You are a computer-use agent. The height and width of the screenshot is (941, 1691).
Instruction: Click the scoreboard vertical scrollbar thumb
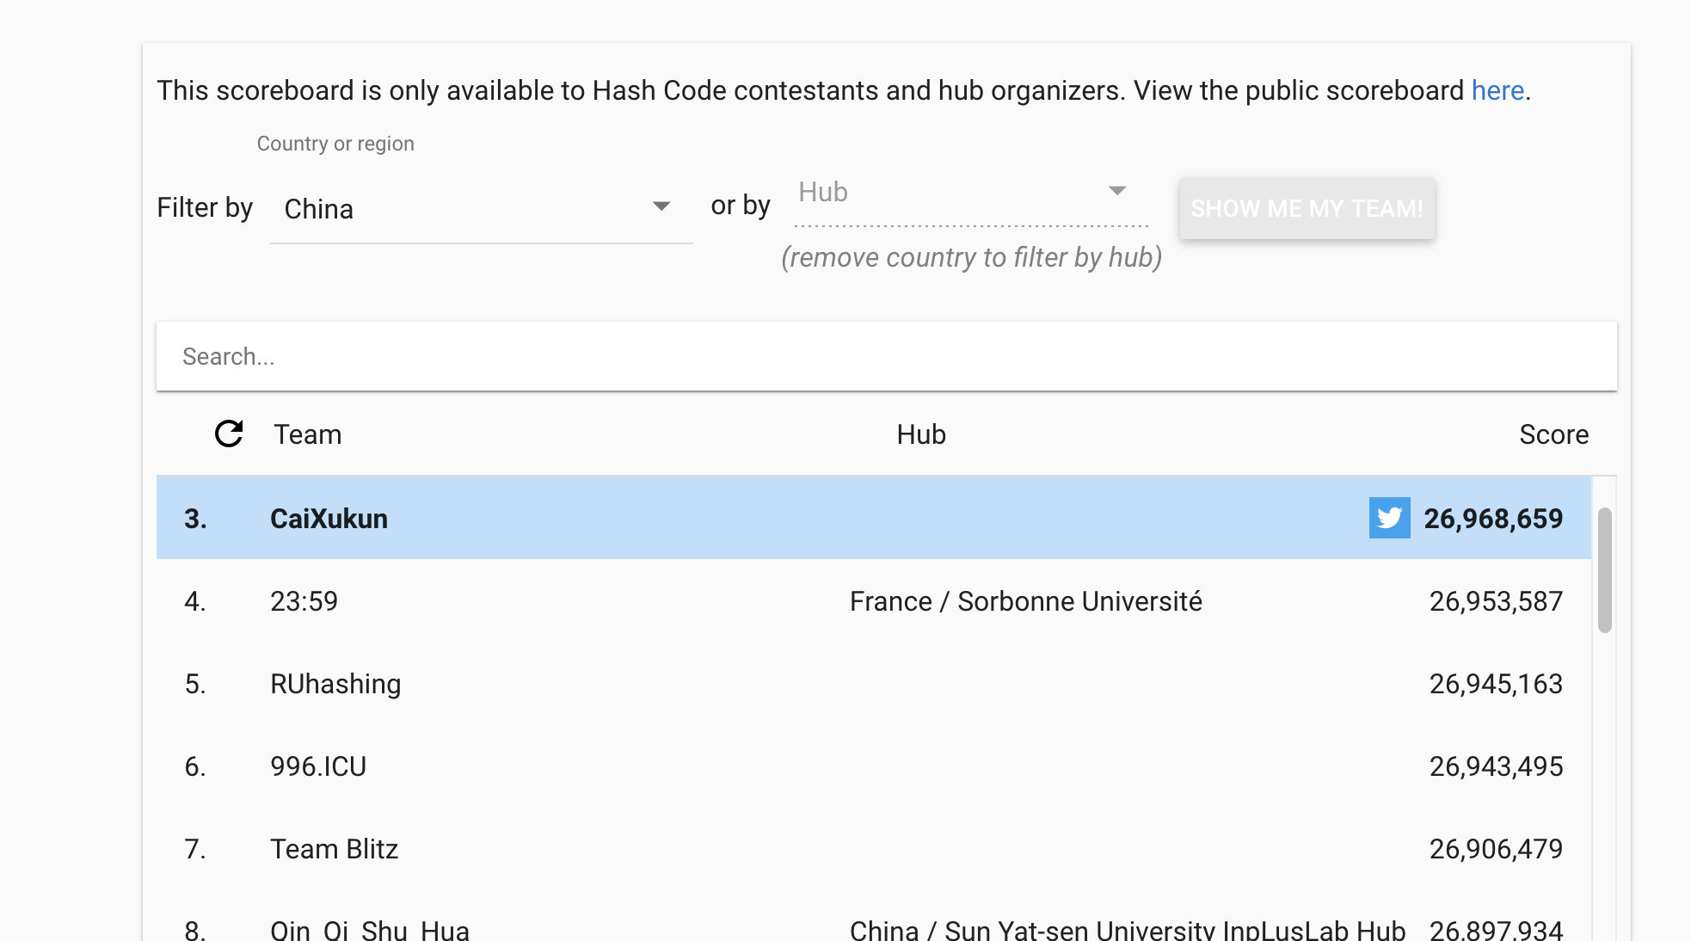1604,569
